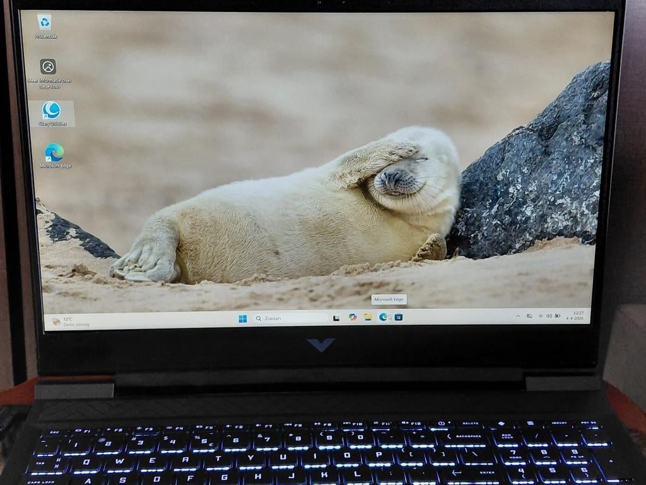Image resolution: width=646 pixels, height=485 pixels.
Task: Open Copilot from the taskbar
Action: tap(352, 318)
